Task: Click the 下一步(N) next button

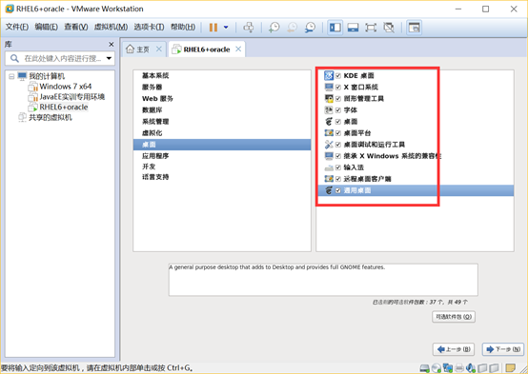Action: click(x=503, y=349)
